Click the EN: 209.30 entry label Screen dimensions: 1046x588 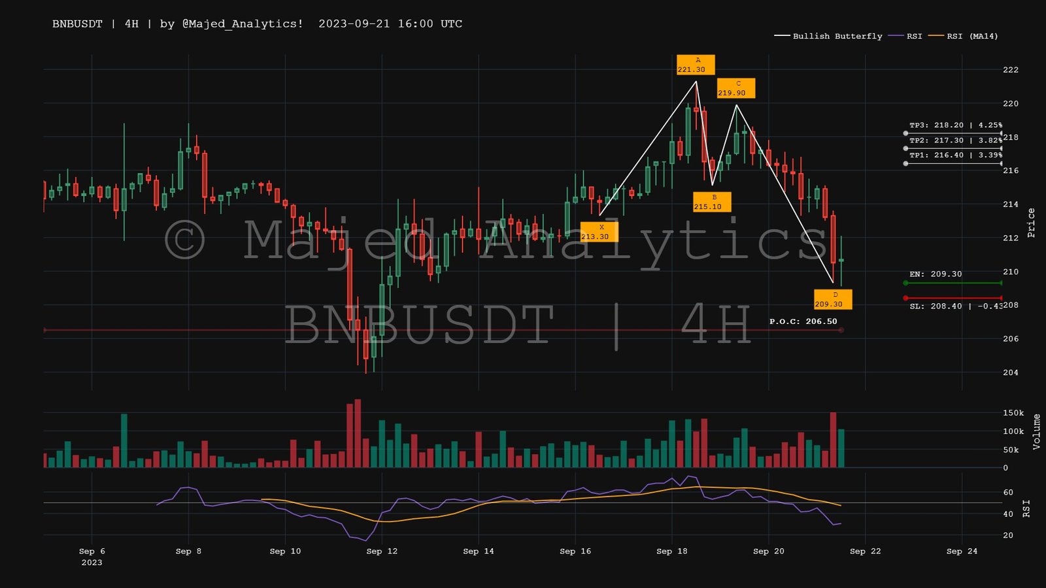point(936,274)
